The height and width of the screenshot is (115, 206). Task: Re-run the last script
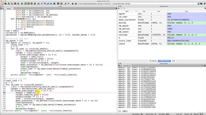pos(32,4)
